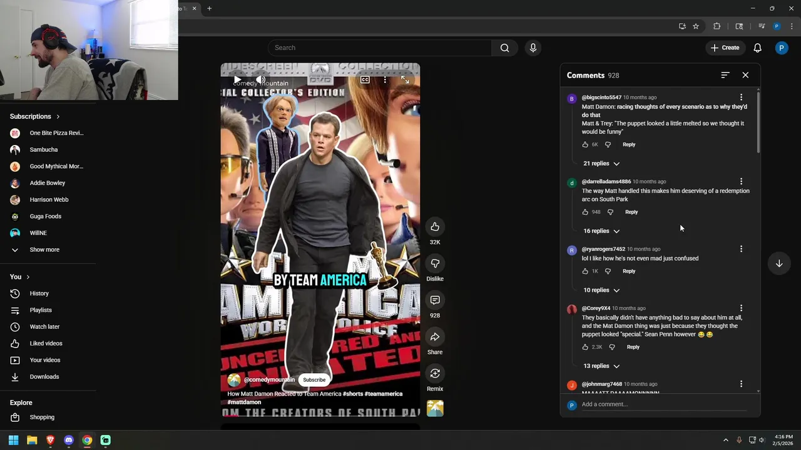This screenshot has height=450, width=801.
Task: Reply to the @Corey9X4 comment
Action: pos(633,347)
